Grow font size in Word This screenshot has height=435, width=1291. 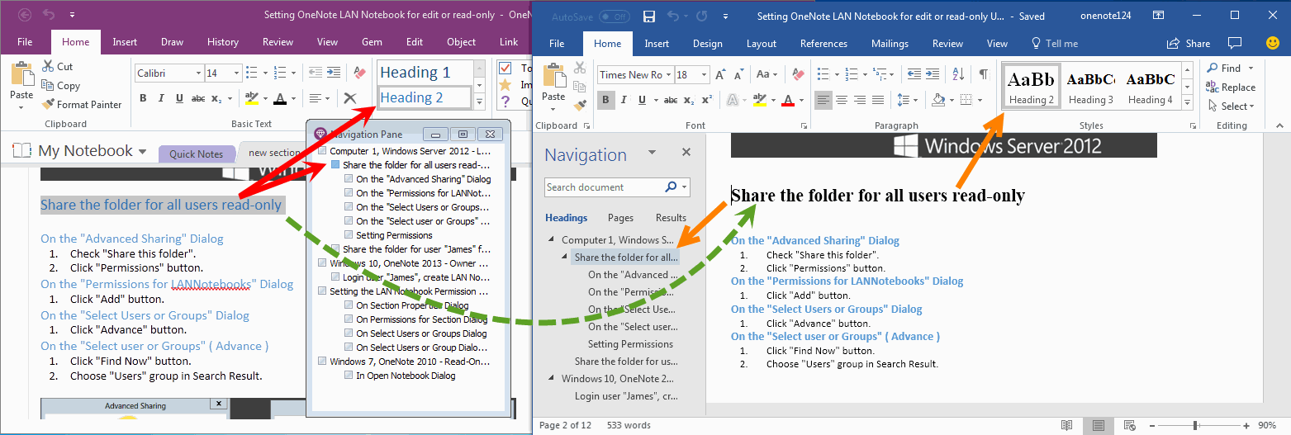(720, 74)
